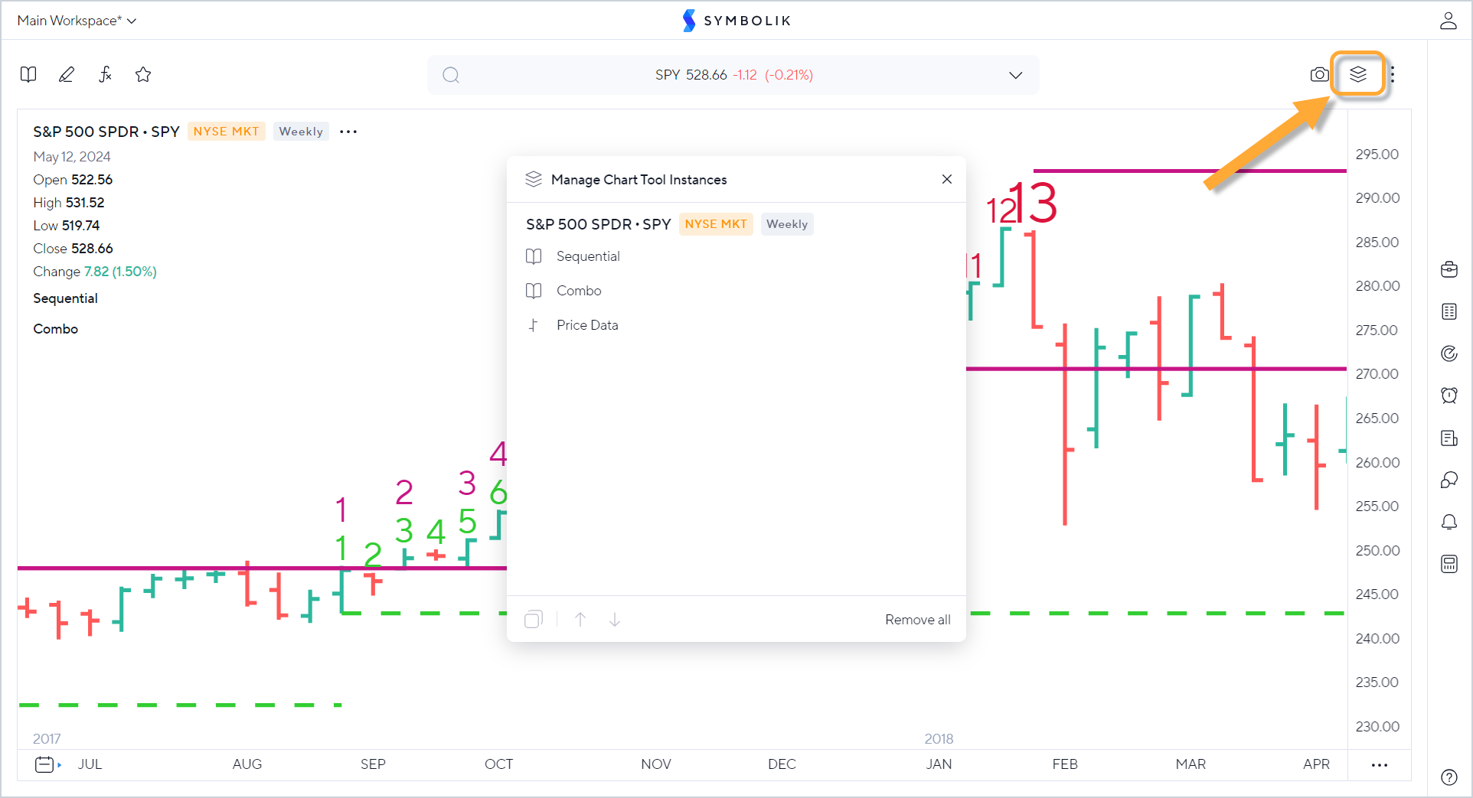1473x798 pixels.
Task: Open the calendar date range icon
Action: [x=44, y=764]
